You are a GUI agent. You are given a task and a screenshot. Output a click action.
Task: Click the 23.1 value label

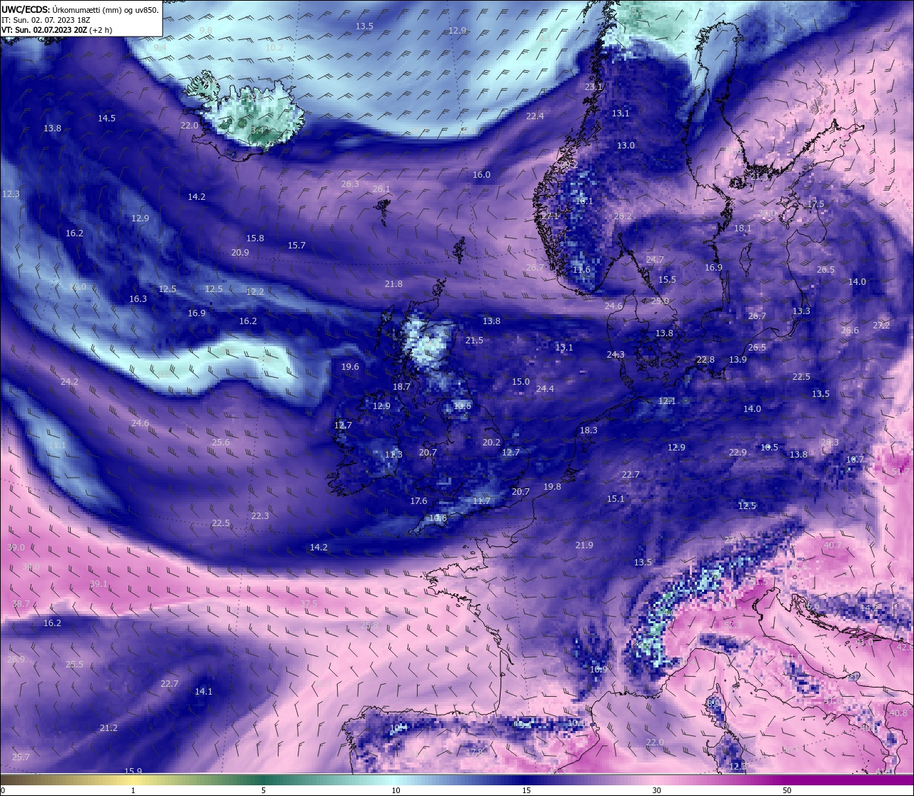[x=593, y=87]
